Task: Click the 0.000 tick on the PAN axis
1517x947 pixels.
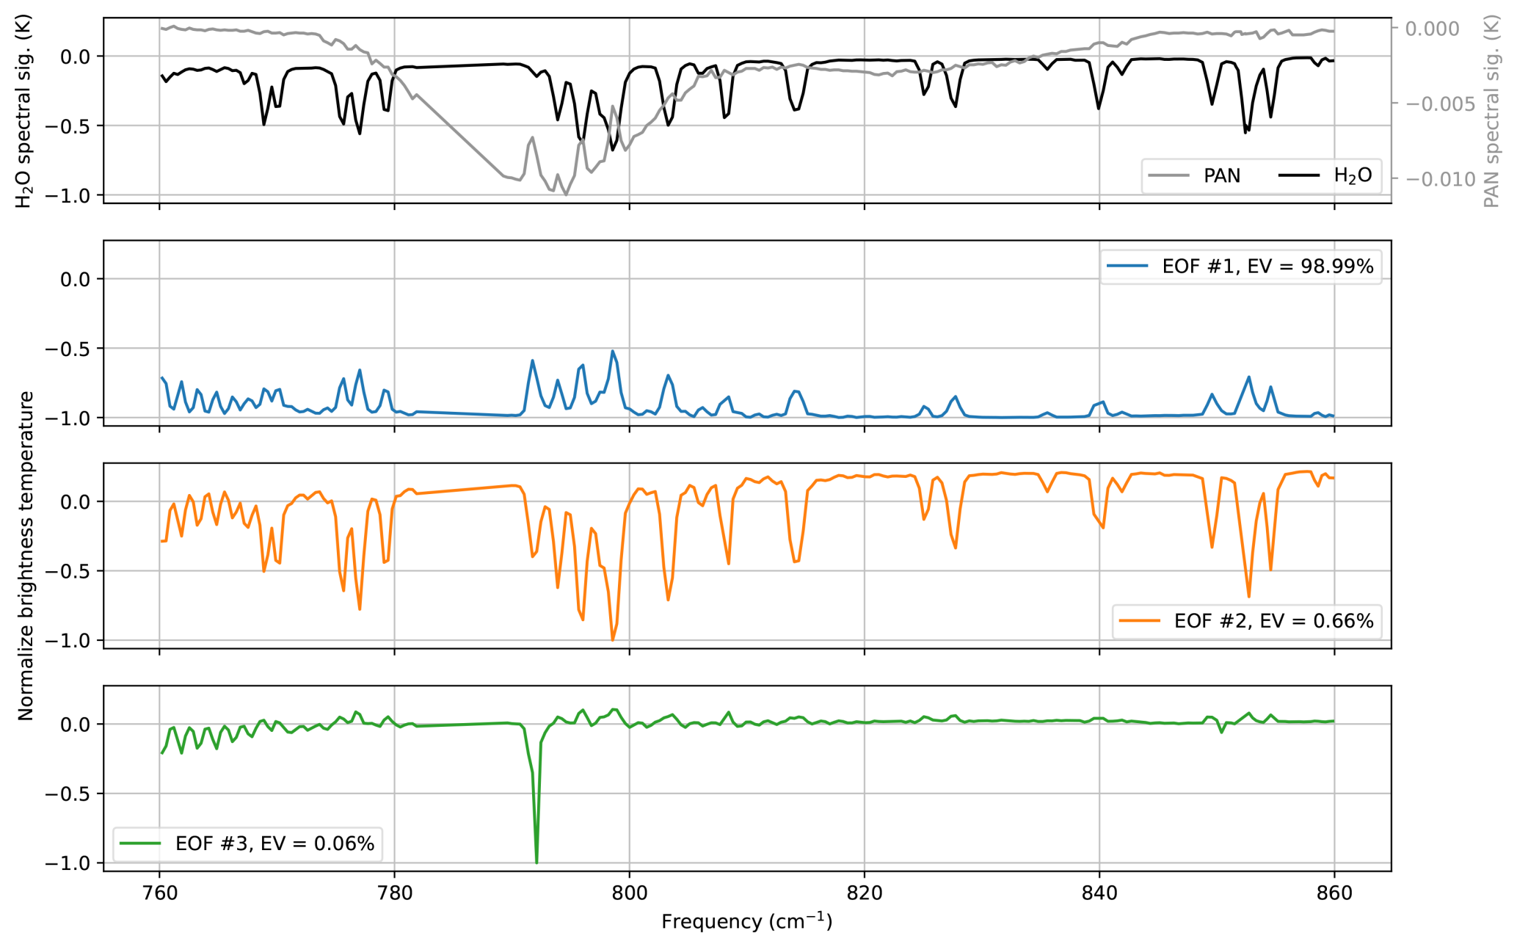Action: pyautogui.click(x=1431, y=29)
